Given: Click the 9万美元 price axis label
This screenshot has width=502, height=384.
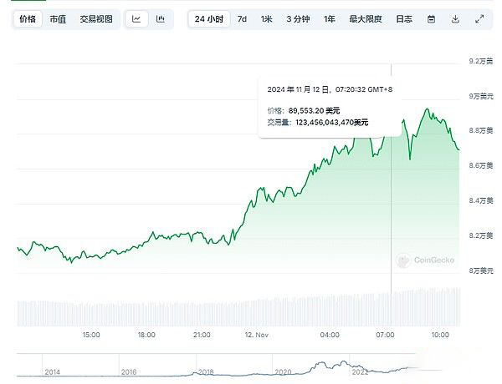Looking at the screenshot, I should point(481,96).
